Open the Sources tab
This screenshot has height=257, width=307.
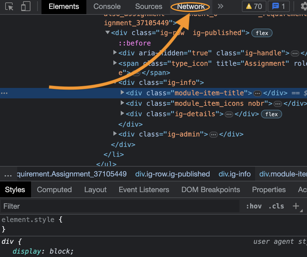tap(149, 6)
